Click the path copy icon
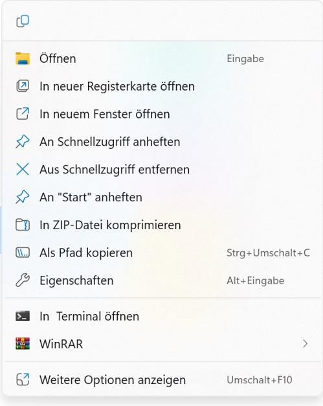Screen dimensions: 323x406 23,253
